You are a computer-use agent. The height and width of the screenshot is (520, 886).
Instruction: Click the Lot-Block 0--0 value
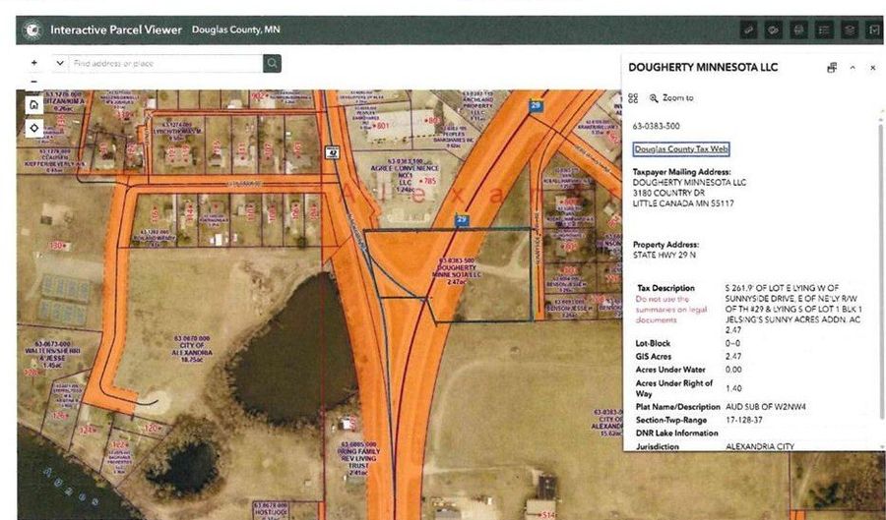[732, 343]
